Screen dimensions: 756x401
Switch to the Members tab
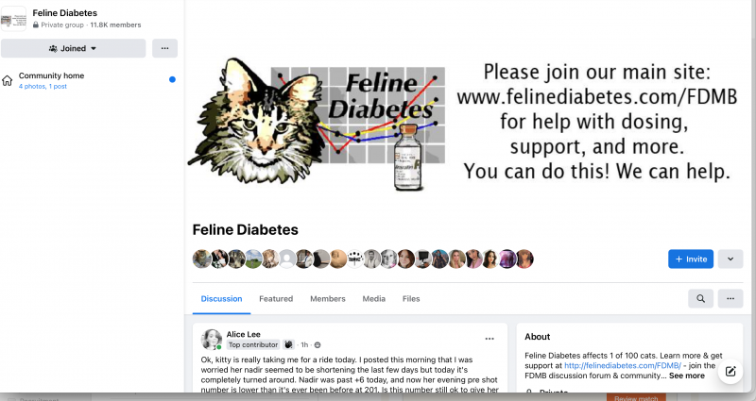[x=328, y=298]
